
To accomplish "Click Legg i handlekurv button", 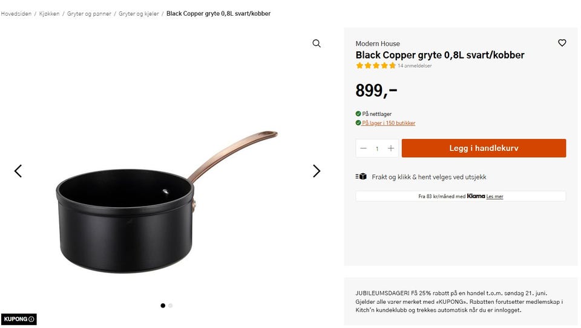I will [x=484, y=148].
